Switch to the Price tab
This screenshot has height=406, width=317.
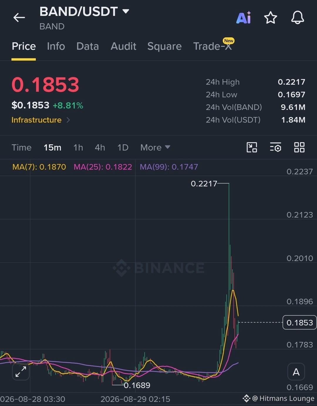tap(24, 46)
